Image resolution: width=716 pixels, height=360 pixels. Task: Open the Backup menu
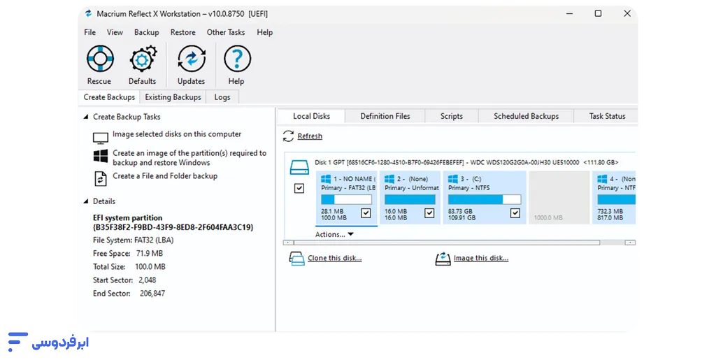coord(146,32)
